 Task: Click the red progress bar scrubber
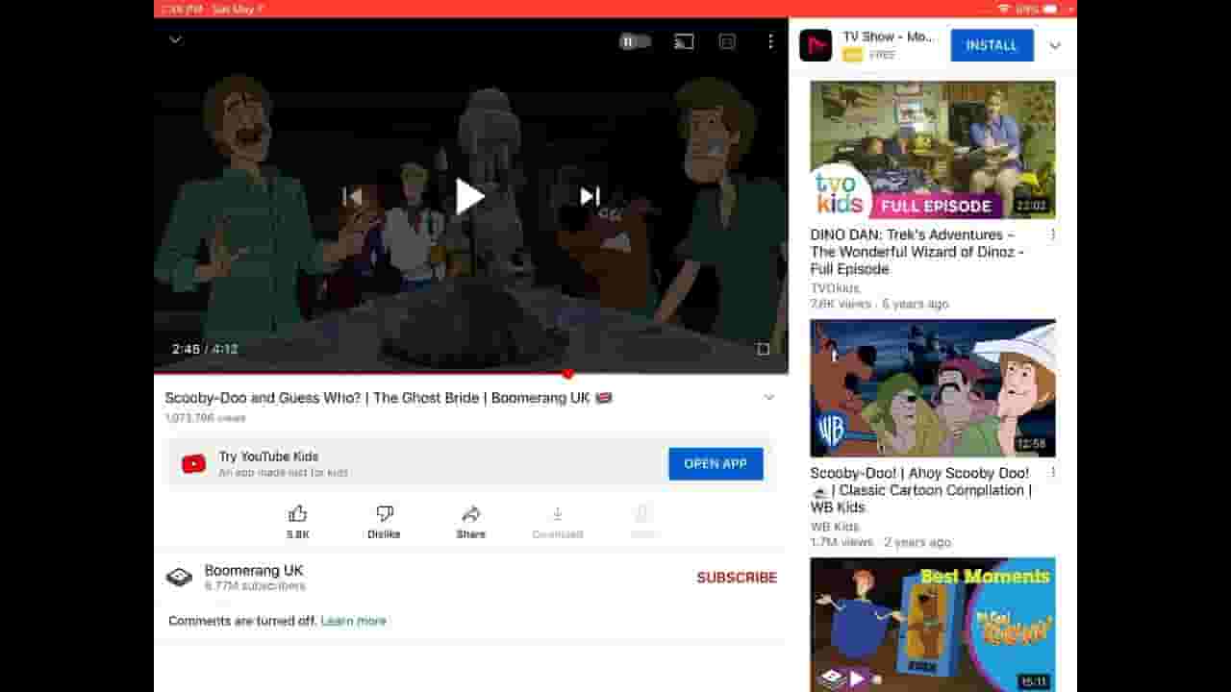567,373
